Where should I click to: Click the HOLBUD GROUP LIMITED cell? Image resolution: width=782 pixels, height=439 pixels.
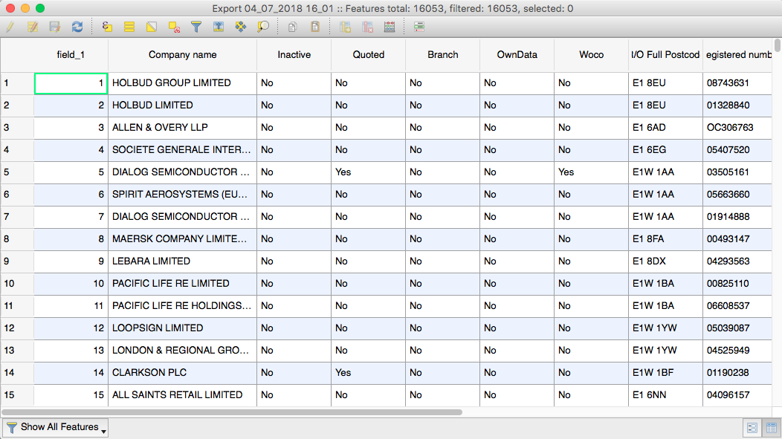tap(183, 83)
